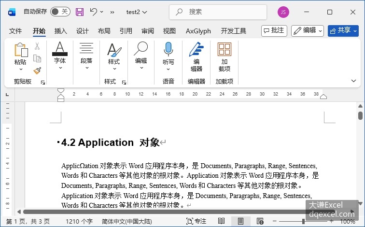This screenshot has height=227, width=365.
Task: Collapse the ribbon with the chevron
Action: tap(353, 81)
